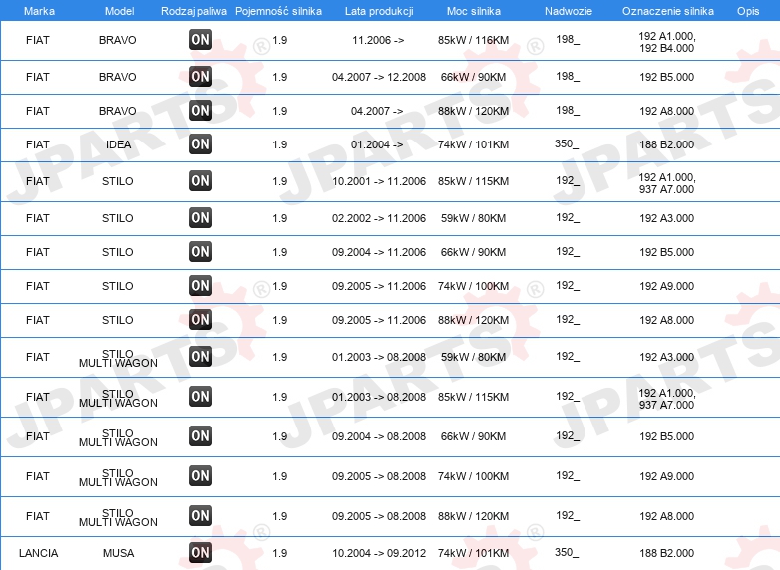Click the ON icon for Stilo 02.2002 row
The image size is (780, 570).
pos(200,217)
